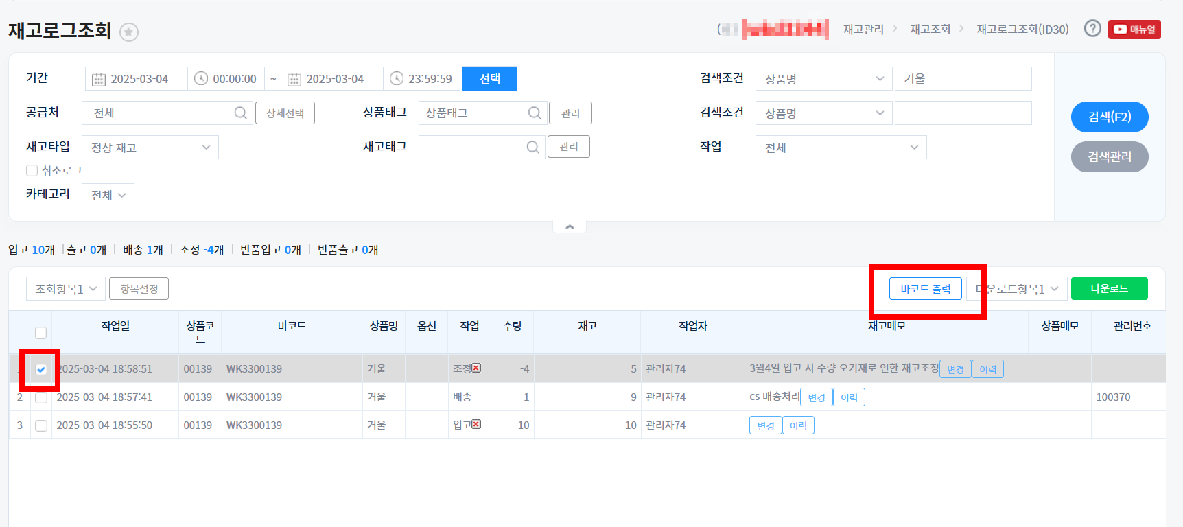Viewport: 1183px width, 527px height.
Task: Open the YouTube 매뉴얼 manual button
Action: [1134, 30]
